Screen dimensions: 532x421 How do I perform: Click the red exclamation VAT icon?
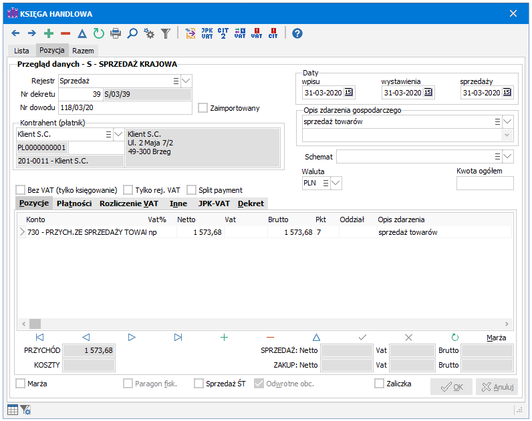pos(257,33)
